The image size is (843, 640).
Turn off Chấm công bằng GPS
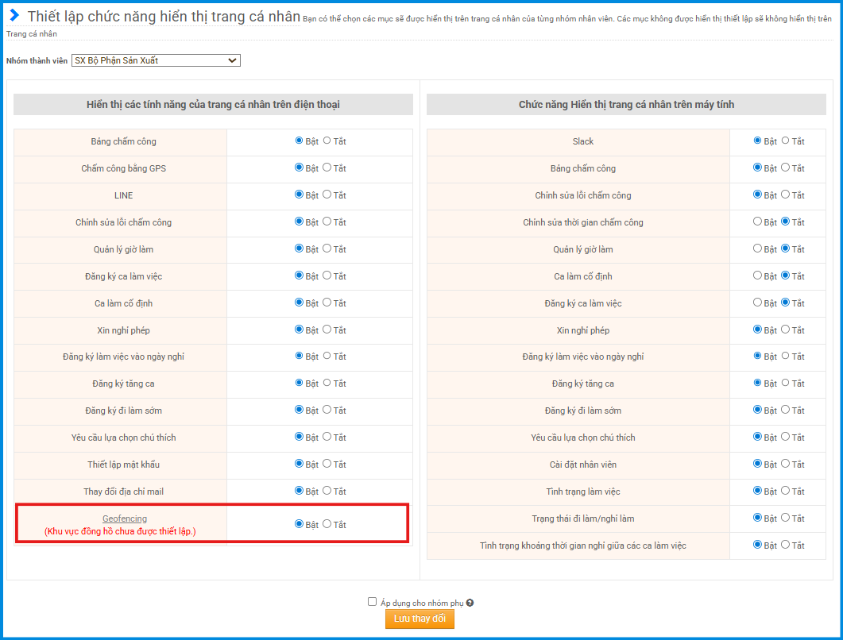[327, 168]
